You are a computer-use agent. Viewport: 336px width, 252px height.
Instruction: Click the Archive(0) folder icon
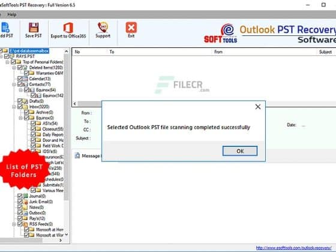coord(32,112)
